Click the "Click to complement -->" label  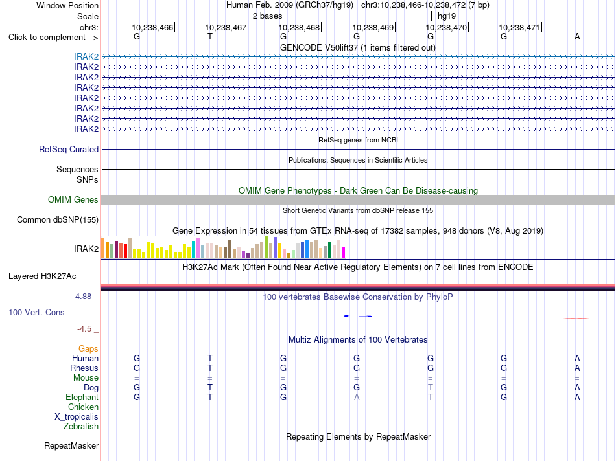point(53,38)
